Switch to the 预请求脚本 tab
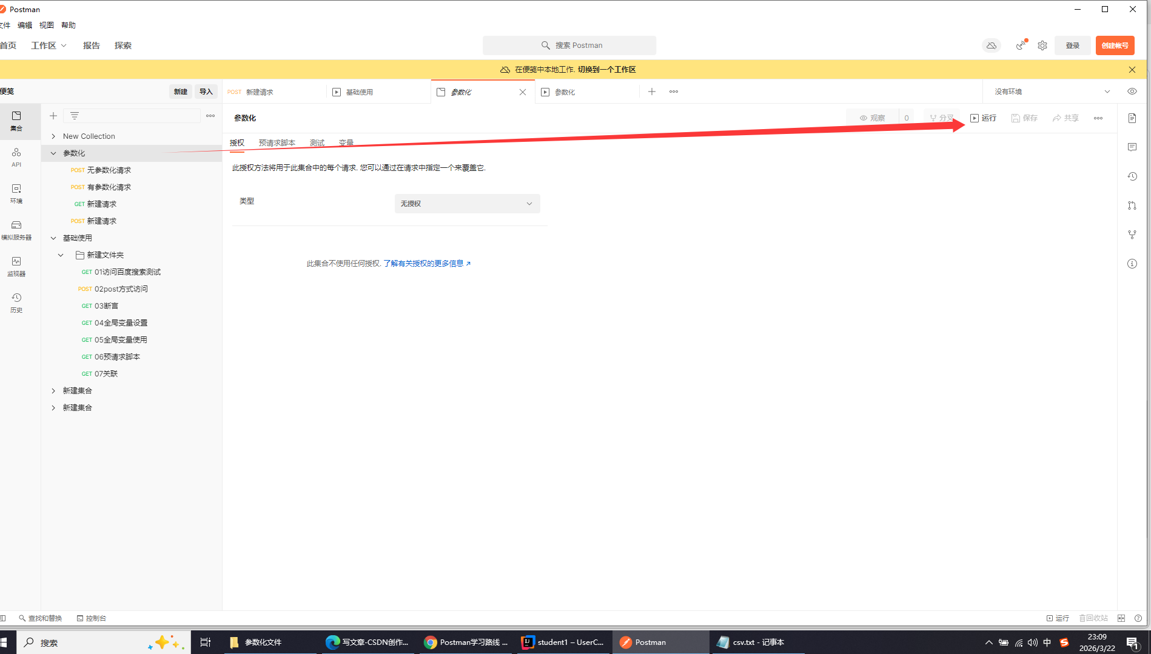Viewport: 1151px width, 654px height. tap(277, 143)
